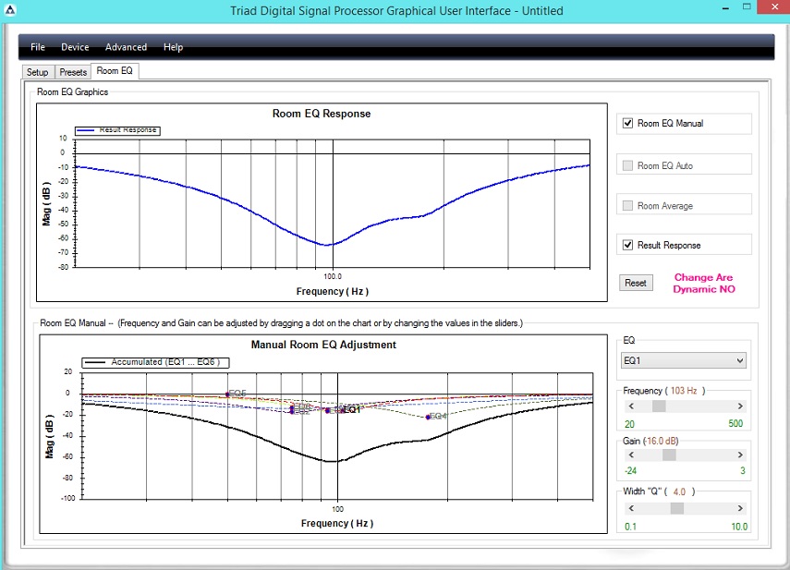
Task: Click the right arrow on the Frequency slider
Action: click(739, 406)
